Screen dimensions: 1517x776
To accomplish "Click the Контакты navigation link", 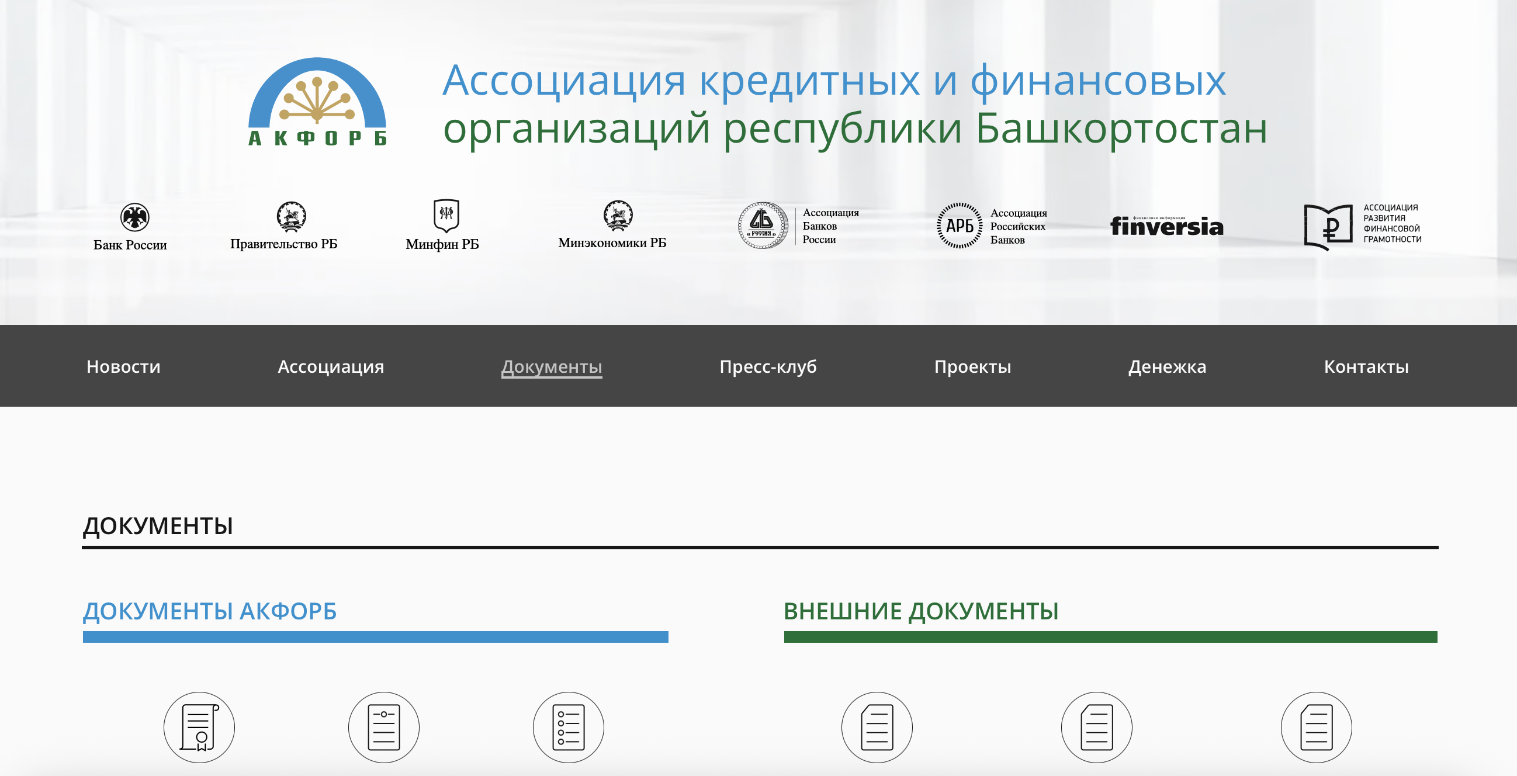I will coord(1366,366).
